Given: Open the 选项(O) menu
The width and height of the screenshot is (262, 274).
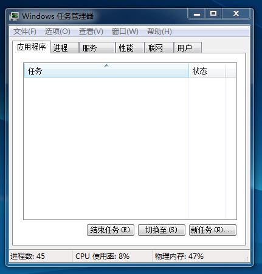Looking at the screenshot, I should click(58, 32).
